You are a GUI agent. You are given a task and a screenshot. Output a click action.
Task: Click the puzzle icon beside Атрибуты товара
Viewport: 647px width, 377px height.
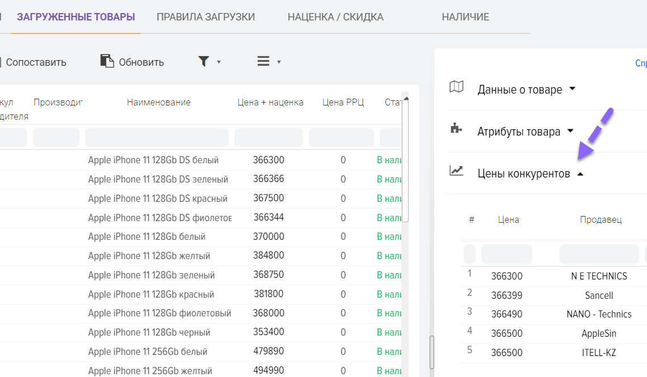click(x=456, y=128)
